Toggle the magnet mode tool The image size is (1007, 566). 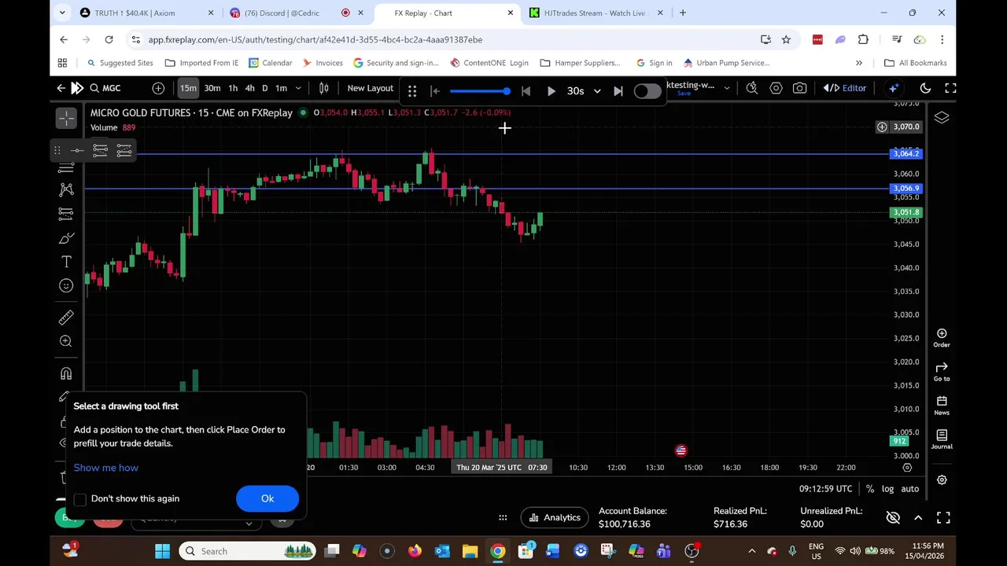(66, 374)
